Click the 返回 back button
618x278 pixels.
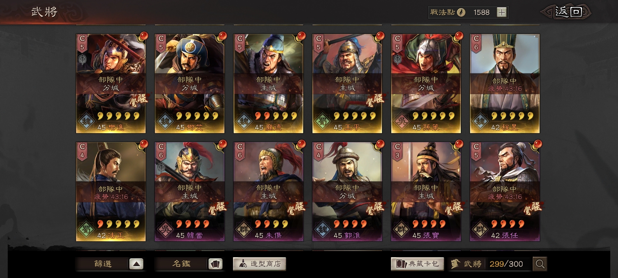click(x=567, y=12)
